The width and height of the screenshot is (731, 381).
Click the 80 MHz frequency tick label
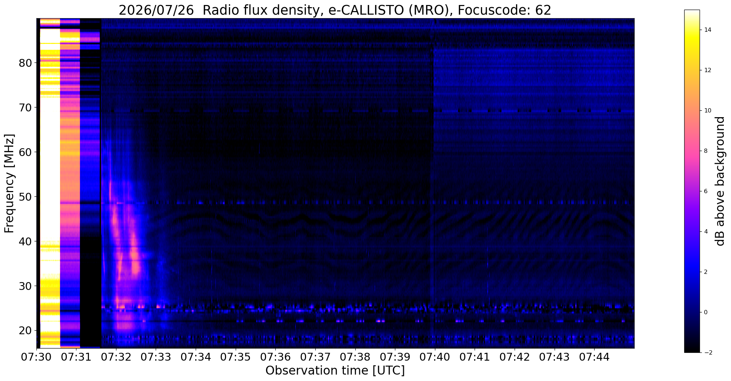[25, 63]
